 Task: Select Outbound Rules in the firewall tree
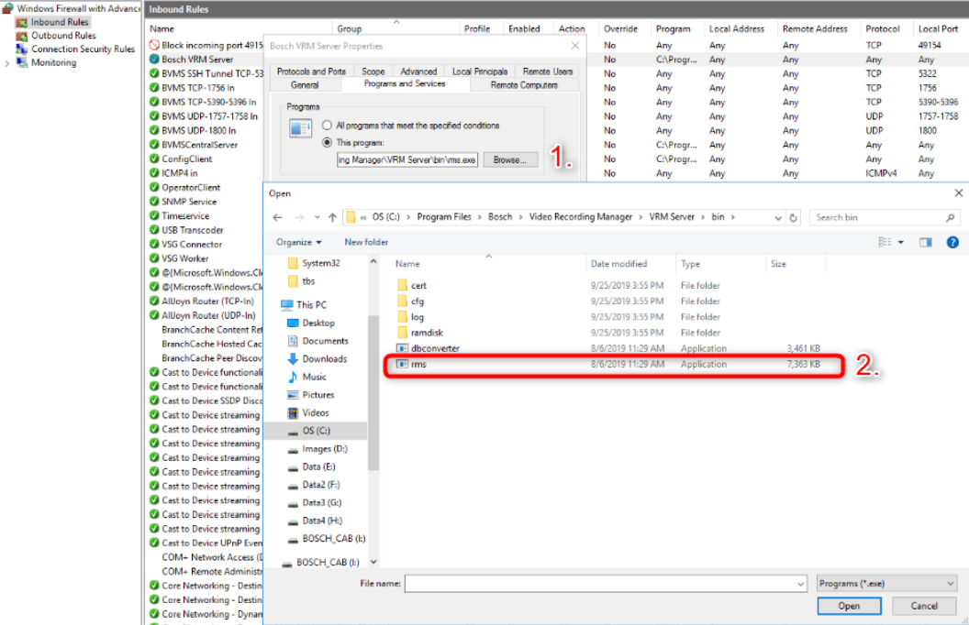click(x=63, y=36)
